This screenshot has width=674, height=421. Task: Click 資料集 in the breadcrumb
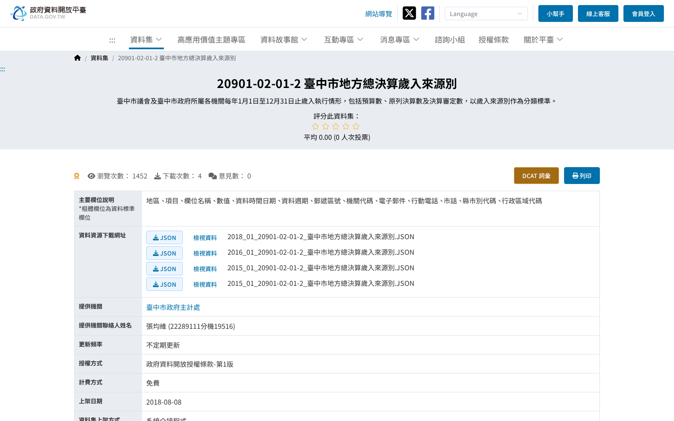99,58
